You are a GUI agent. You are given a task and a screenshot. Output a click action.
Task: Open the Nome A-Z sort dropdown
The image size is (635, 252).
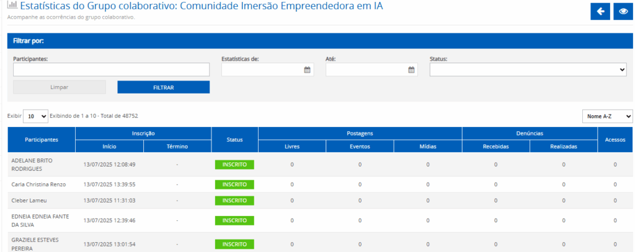point(607,116)
